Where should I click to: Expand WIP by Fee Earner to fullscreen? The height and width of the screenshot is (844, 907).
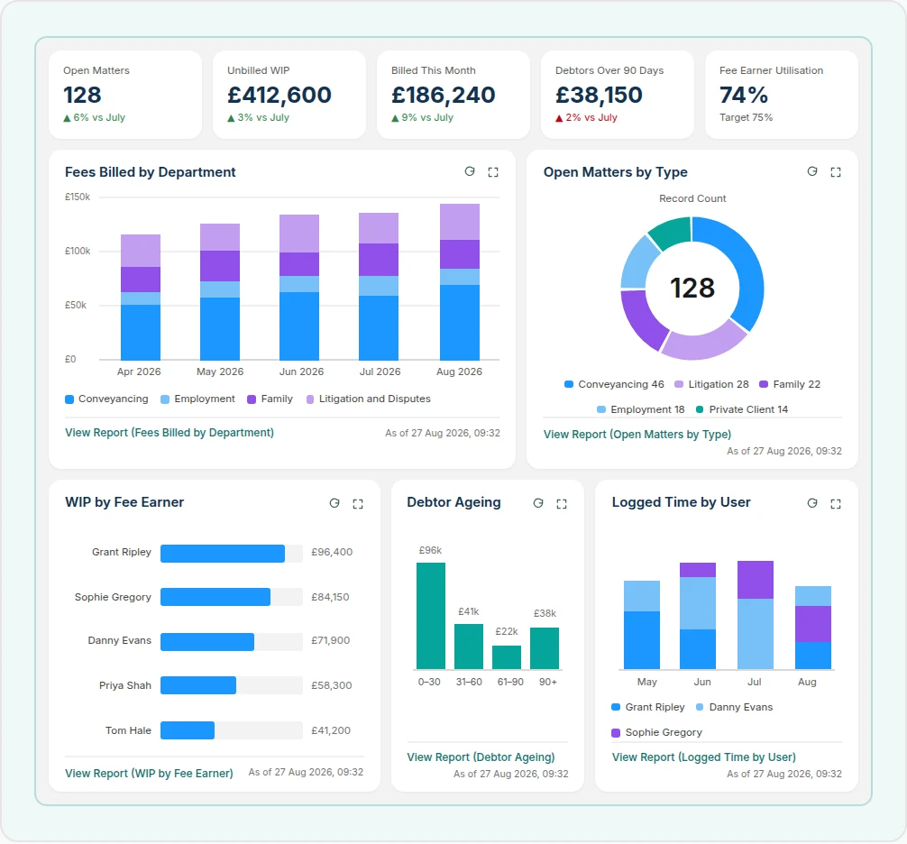coord(357,504)
